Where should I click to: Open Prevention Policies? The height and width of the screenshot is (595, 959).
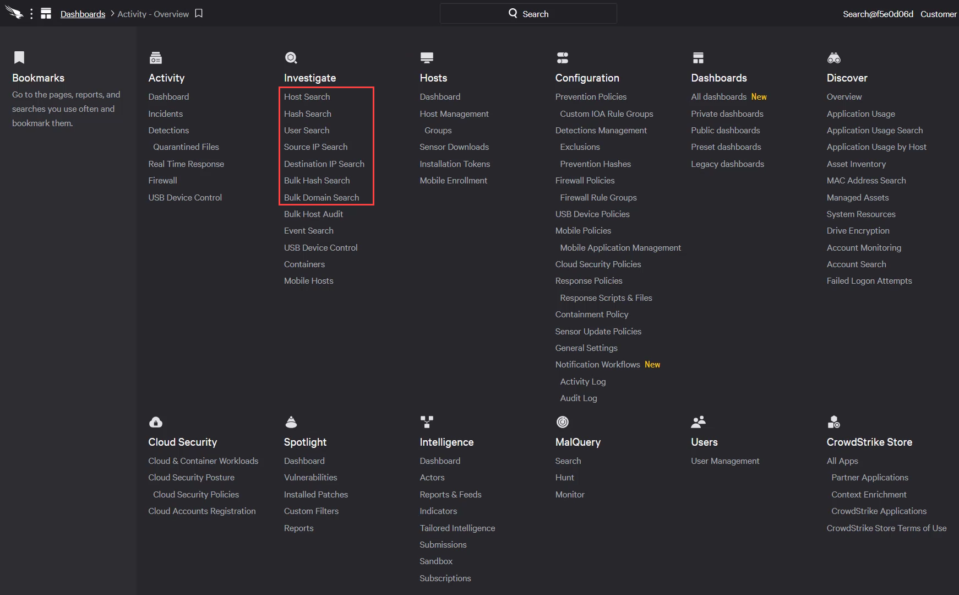591,97
